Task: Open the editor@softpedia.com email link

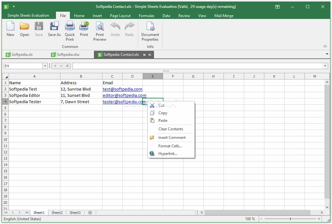Action: [125, 96]
